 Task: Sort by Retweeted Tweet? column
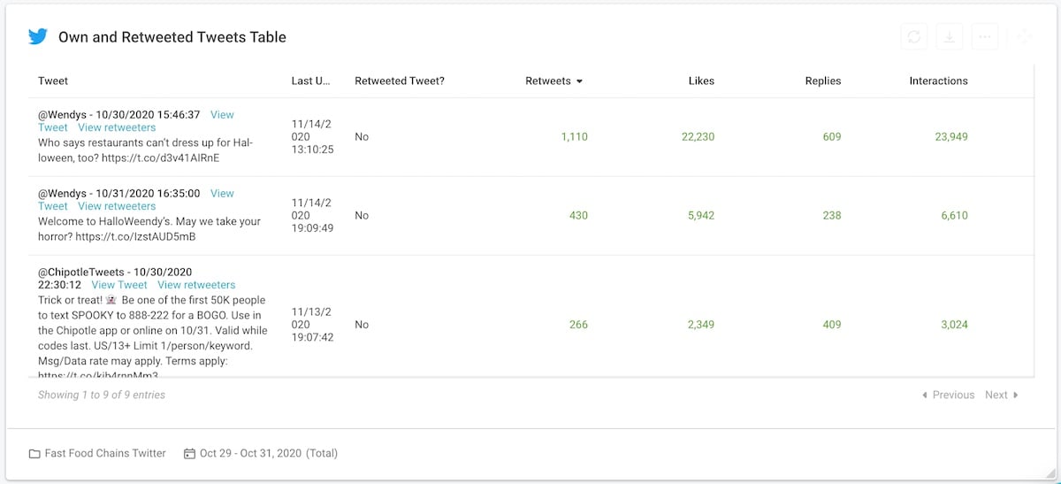(x=400, y=81)
